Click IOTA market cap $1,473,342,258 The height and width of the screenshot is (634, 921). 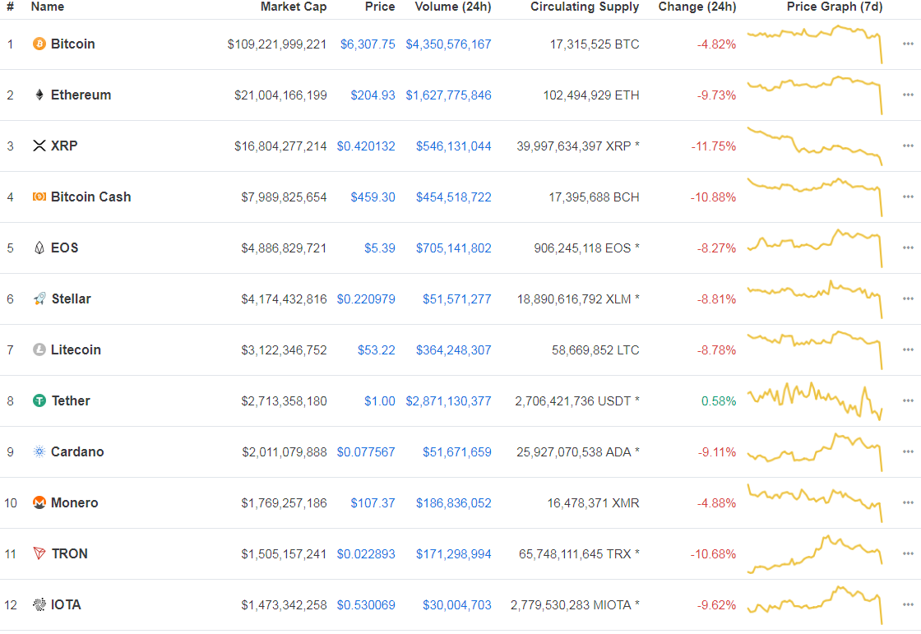coord(285,605)
